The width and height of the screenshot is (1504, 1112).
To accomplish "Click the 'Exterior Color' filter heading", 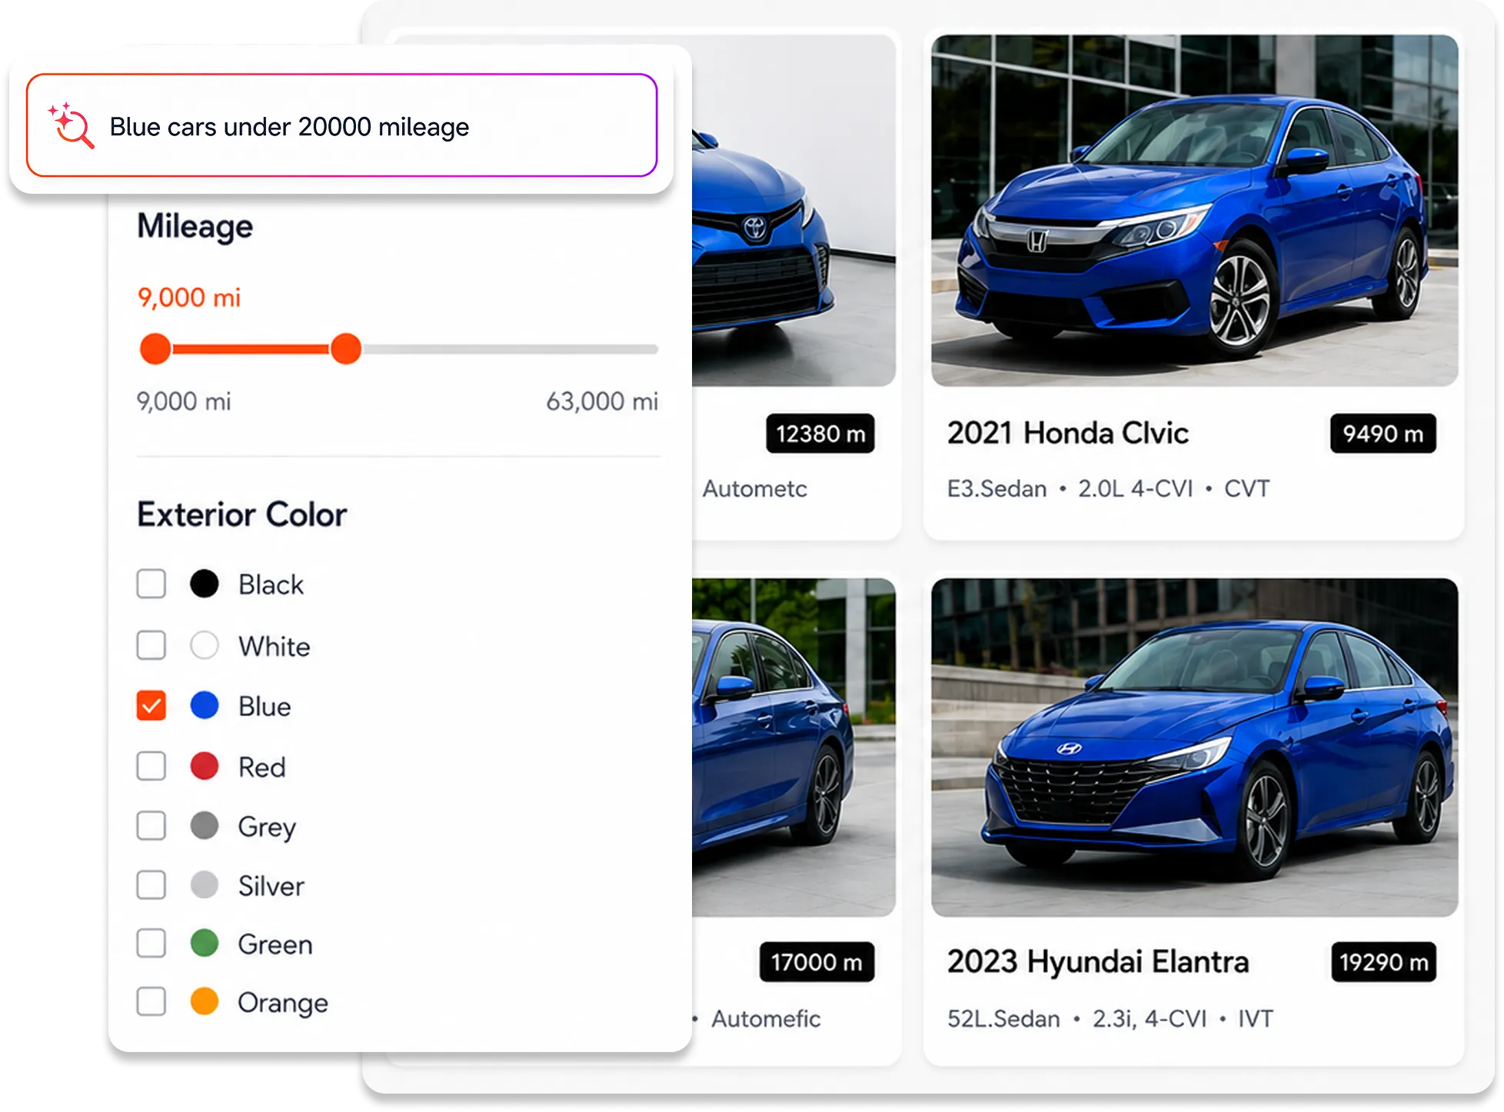I will coord(242,514).
